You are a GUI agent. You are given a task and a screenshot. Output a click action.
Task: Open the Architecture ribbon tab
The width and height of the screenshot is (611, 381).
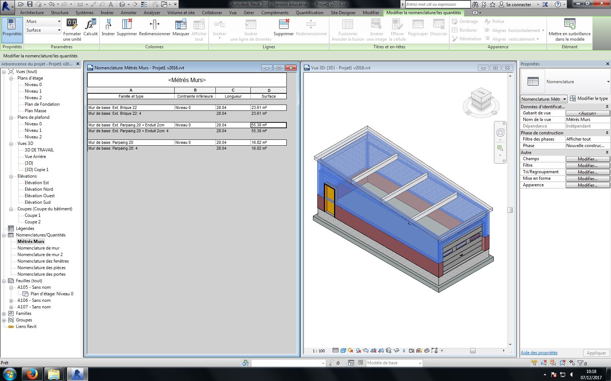pos(32,13)
